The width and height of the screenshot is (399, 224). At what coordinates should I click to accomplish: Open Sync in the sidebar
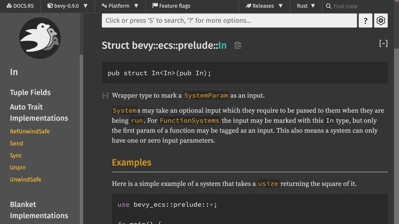tap(16, 156)
